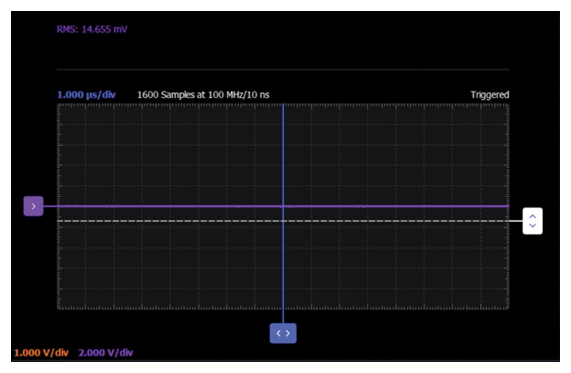Screen dimensions: 571x373
Task: Click the blue horizontal position handle
Action: pyautogui.click(x=283, y=333)
